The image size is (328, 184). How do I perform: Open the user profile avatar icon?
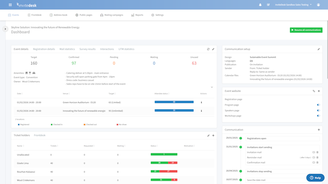pyautogui.click(x=318, y=5)
